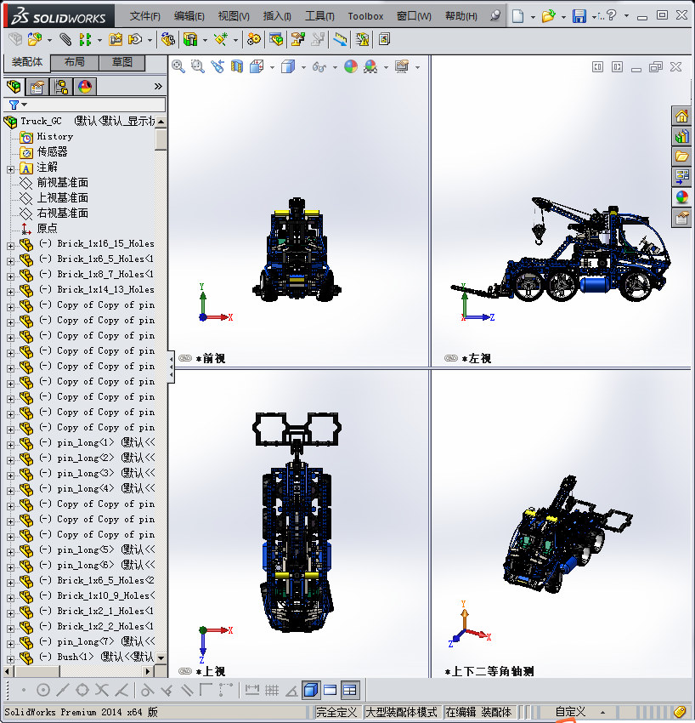
Task: Toggle the linked views icon beside 前视
Action: [185, 358]
